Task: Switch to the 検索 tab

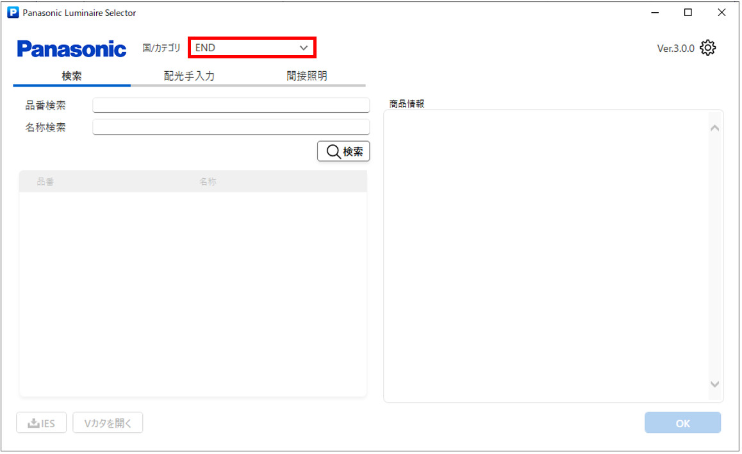Action: click(x=72, y=76)
